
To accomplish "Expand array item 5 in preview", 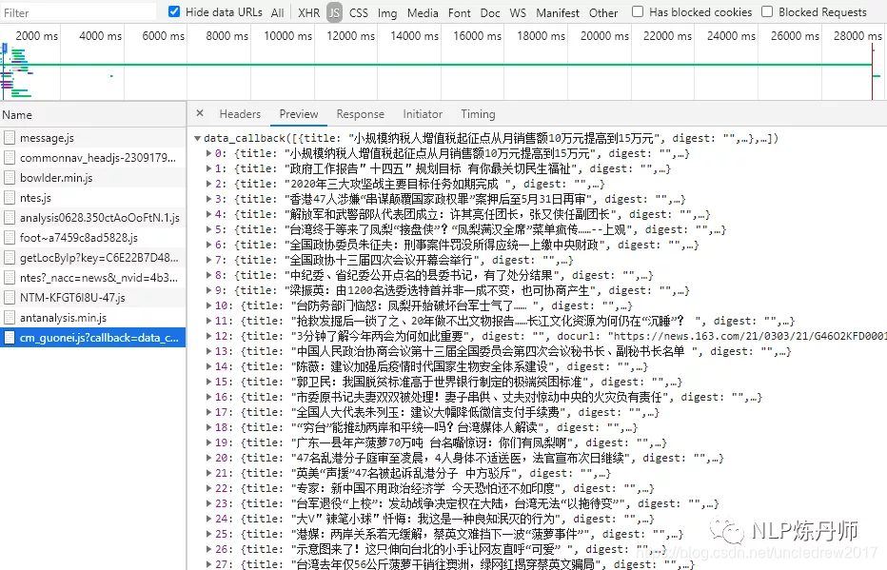I will point(208,229).
